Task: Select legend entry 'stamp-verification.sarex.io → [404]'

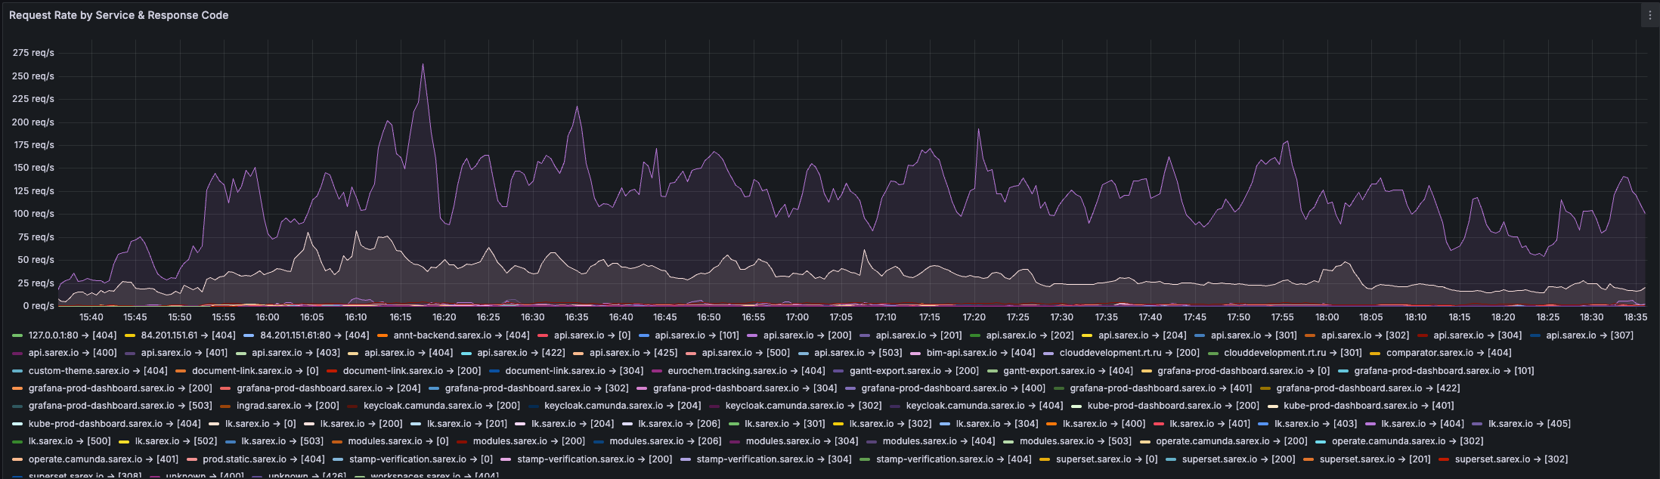Action: (x=954, y=459)
